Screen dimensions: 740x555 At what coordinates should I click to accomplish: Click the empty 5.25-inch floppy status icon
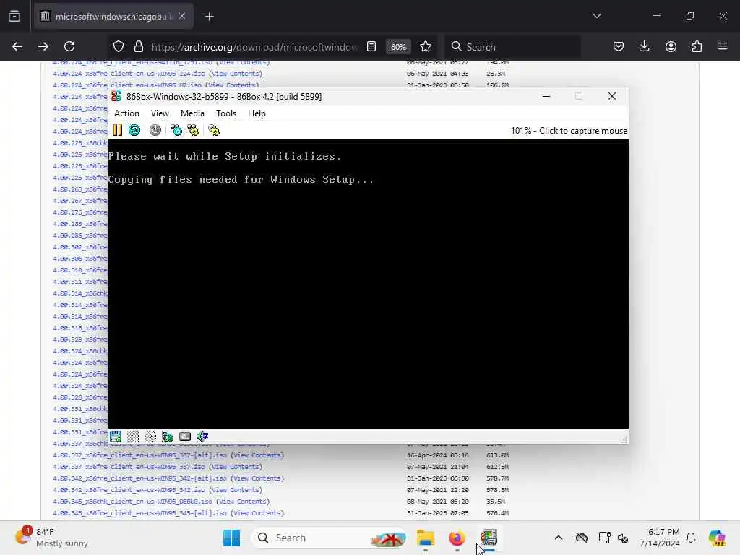[x=133, y=436]
